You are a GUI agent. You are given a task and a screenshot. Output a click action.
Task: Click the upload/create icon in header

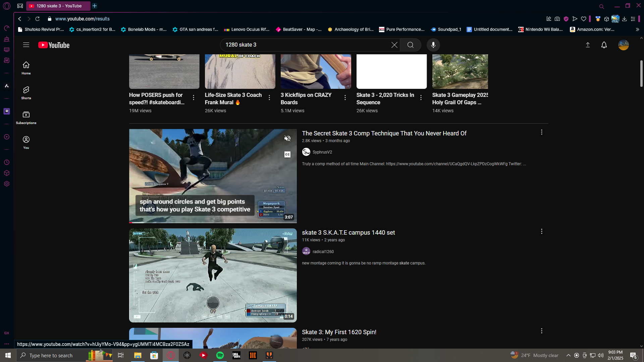(588, 45)
